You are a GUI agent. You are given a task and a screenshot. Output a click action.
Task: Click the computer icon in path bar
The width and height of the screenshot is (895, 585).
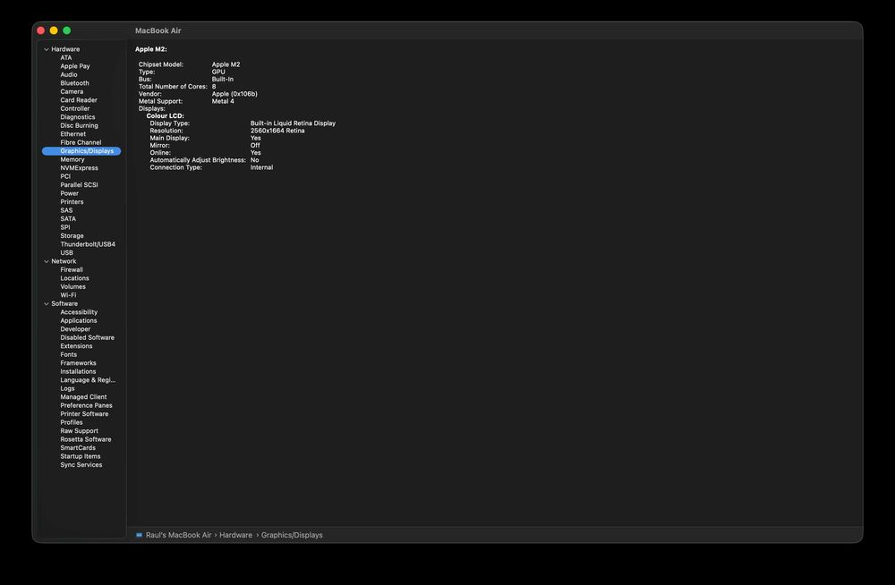pyautogui.click(x=140, y=535)
